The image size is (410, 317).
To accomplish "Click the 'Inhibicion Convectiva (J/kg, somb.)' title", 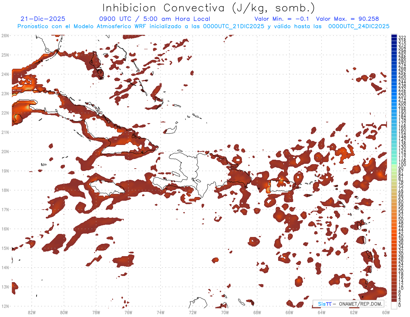I will point(209,8).
